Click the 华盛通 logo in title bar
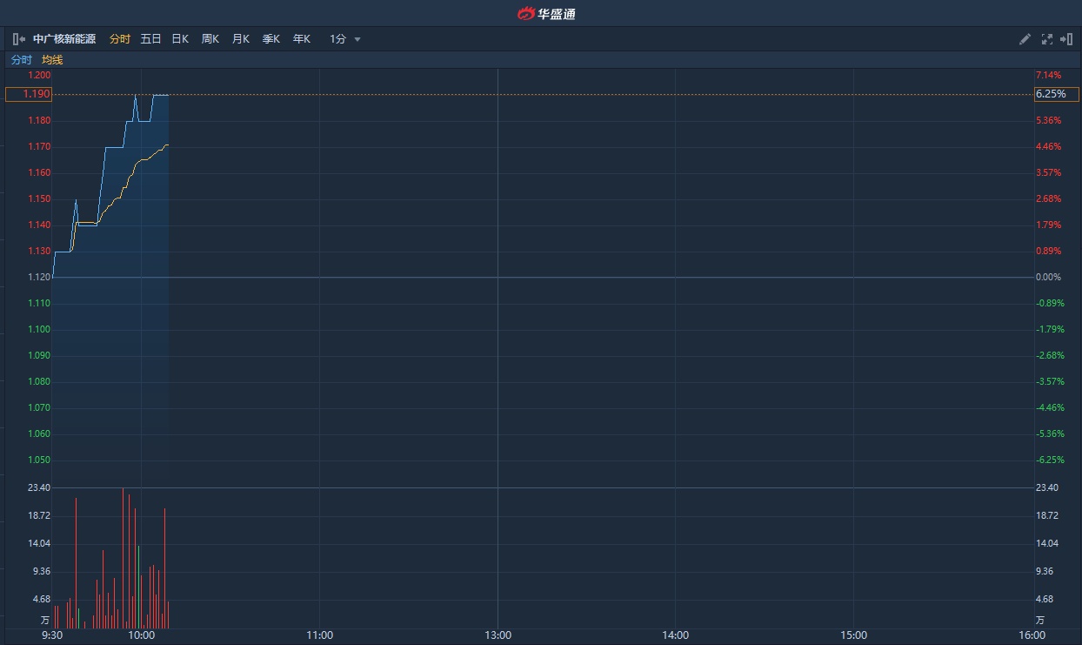The width and height of the screenshot is (1082, 645). coord(545,13)
